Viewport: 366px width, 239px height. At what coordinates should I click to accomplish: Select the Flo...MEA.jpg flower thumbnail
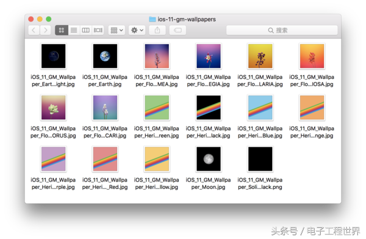[x=157, y=56]
